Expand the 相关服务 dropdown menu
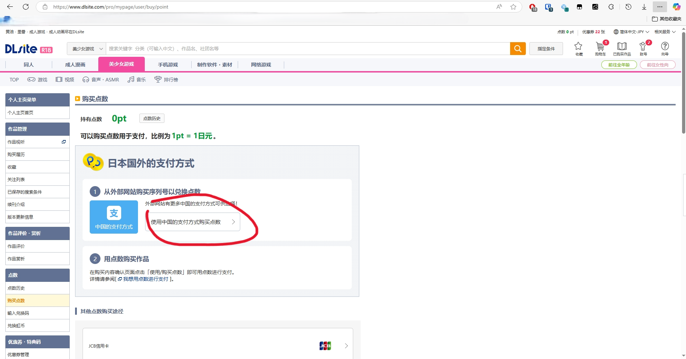The image size is (686, 359). click(x=665, y=32)
